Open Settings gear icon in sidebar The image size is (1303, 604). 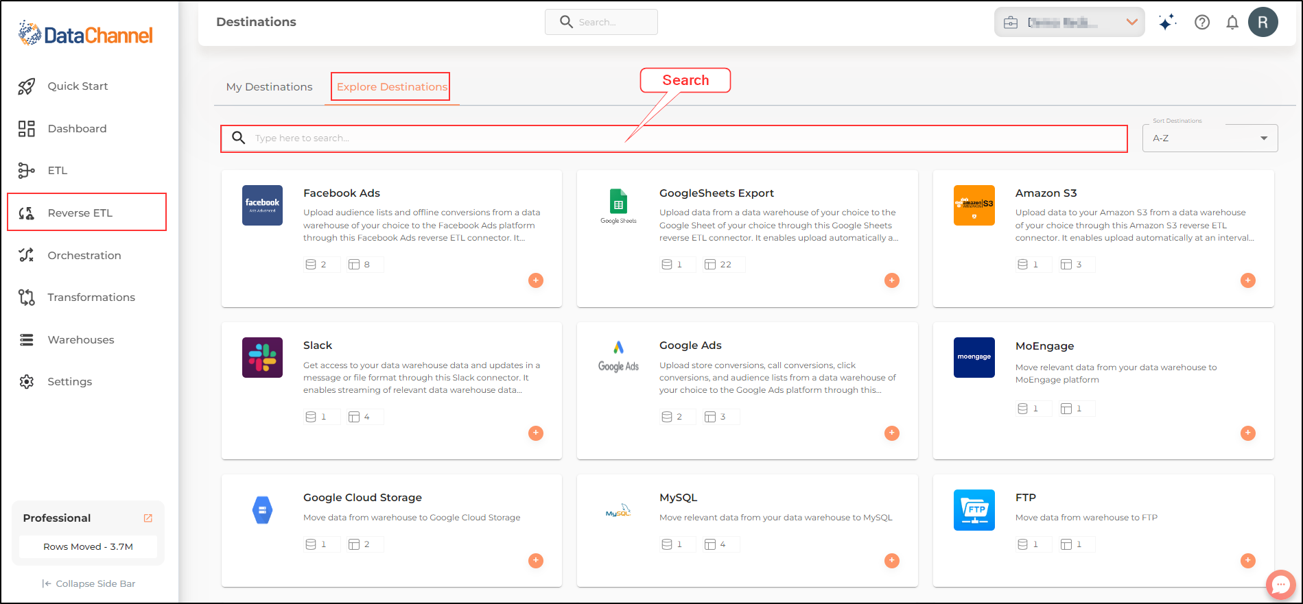coord(27,382)
